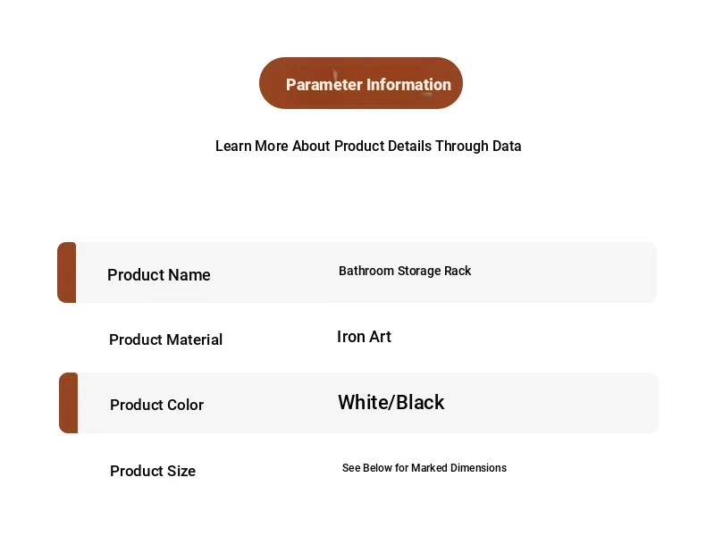The image size is (706, 536).
Task: Click the Product Color label
Action: pos(156,405)
